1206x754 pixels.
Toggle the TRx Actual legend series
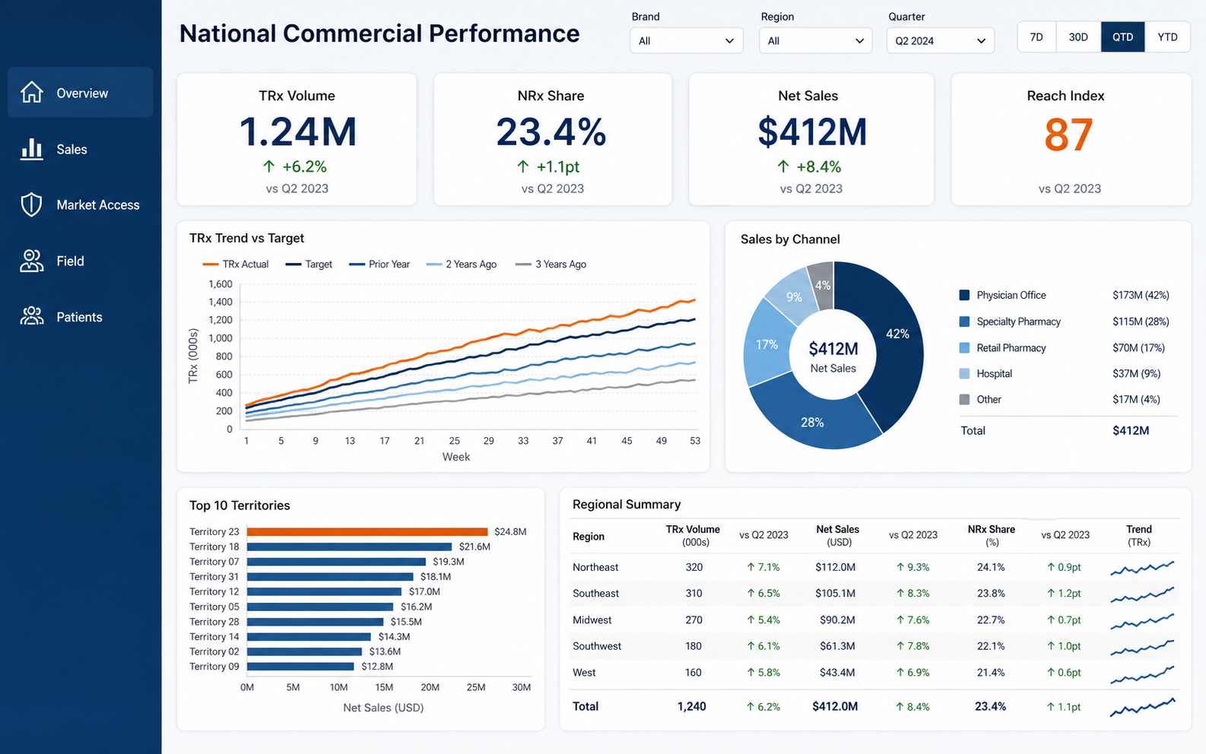tap(236, 264)
